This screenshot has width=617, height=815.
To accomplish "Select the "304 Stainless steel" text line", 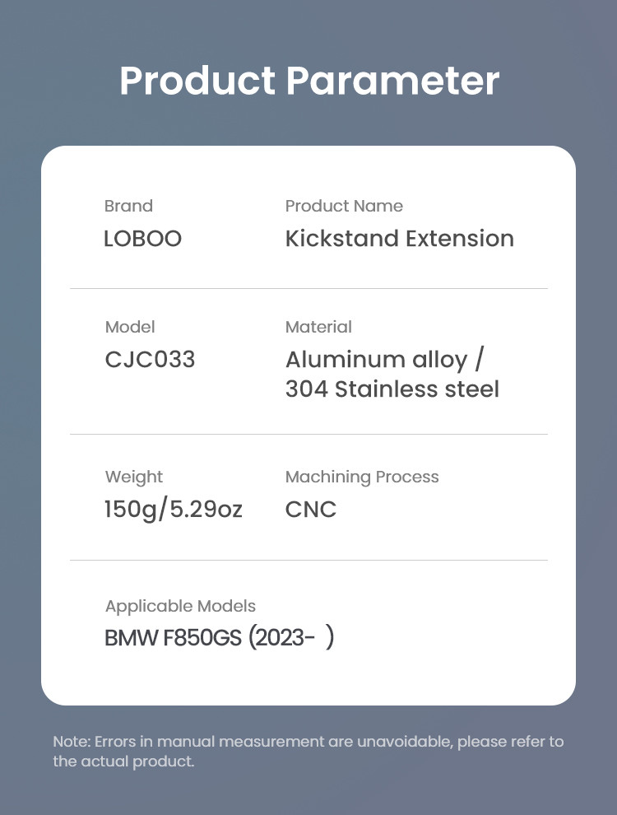I will coord(392,389).
